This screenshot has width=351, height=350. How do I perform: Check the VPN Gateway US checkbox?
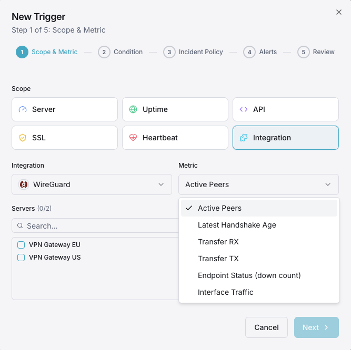(x=21, y=258)
